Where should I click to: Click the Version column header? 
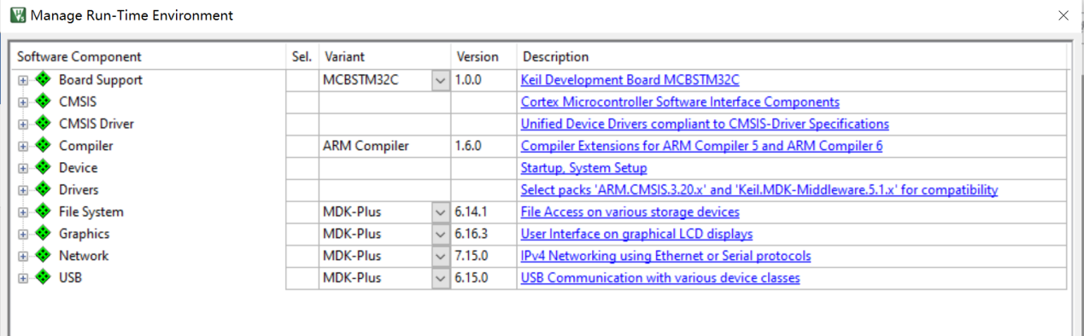(x=478, y=57)
